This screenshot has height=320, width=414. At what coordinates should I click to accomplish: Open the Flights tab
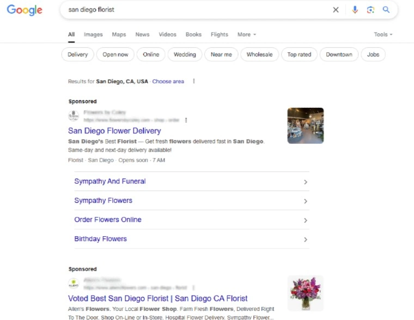pos(220,35)
